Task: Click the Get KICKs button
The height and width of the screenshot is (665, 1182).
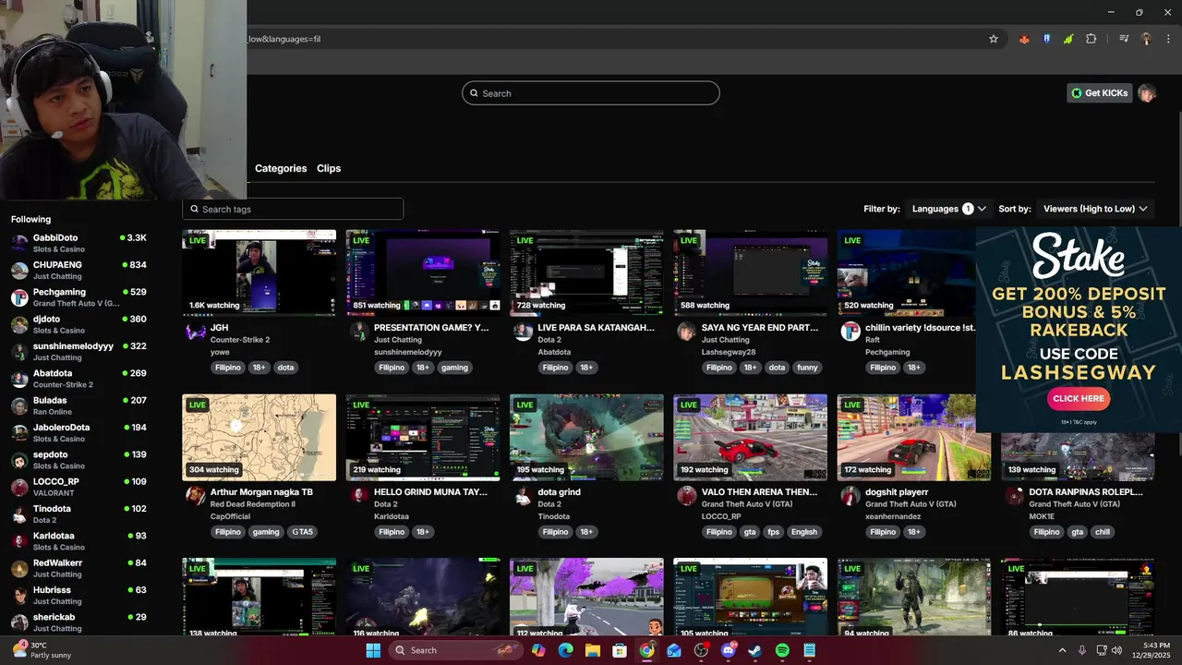Action: click(1099, 93)
